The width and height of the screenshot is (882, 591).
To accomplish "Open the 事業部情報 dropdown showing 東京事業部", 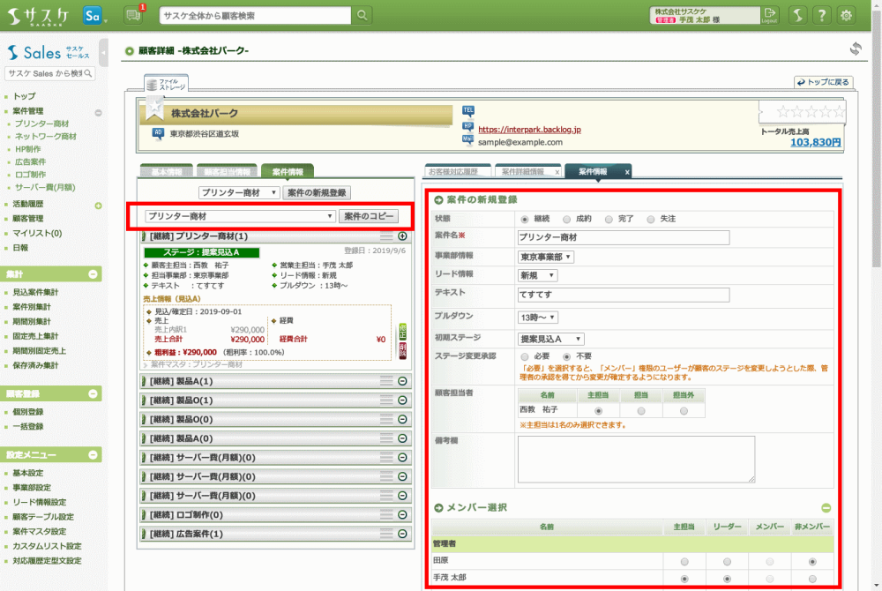I will pos(546,257).
